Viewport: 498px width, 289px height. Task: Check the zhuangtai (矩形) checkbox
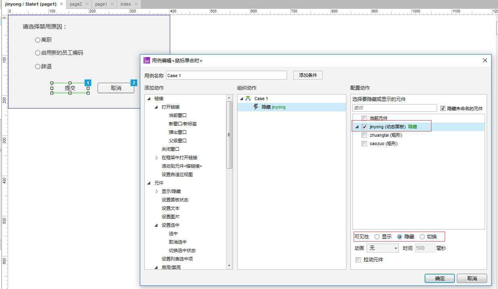[x=365, y=135]
